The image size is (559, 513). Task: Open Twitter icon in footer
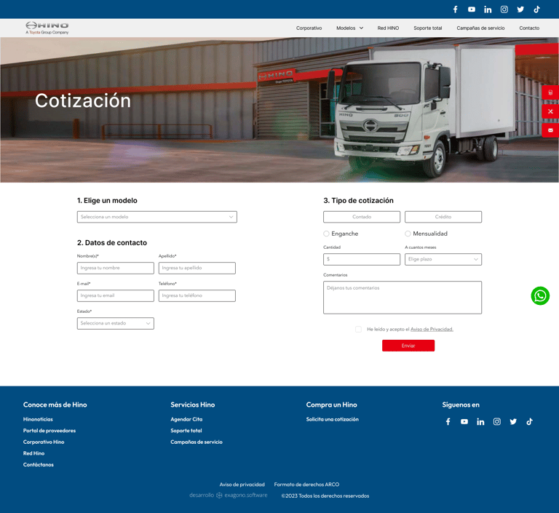[x=513, y=422]
